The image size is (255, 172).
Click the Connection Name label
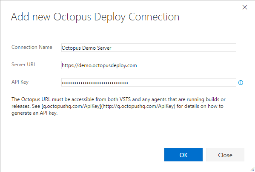click(32, 47)
